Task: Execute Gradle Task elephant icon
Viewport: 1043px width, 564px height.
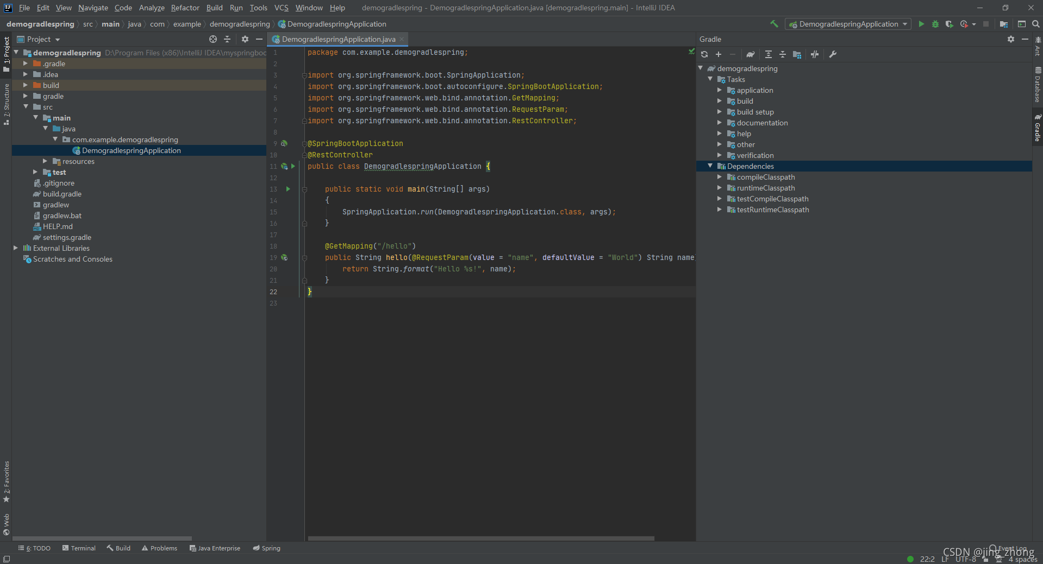Action: 751,54
